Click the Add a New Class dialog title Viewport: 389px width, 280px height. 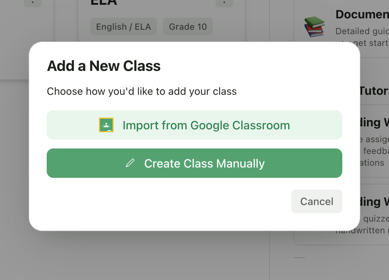[104, 66]
